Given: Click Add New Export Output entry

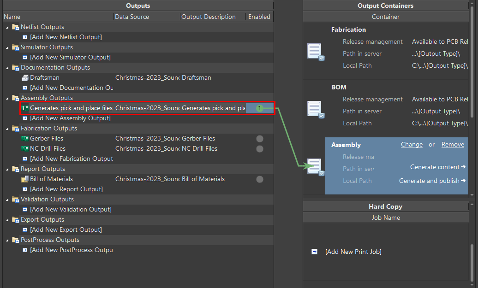Looking at the screenshot, I should (66, 230).
